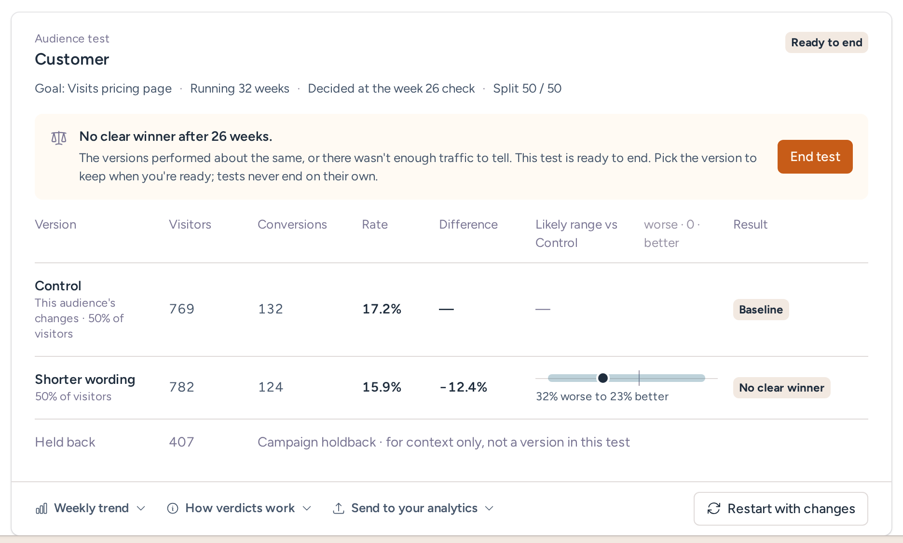Click the Conversions column header

(x=292, y=224)
